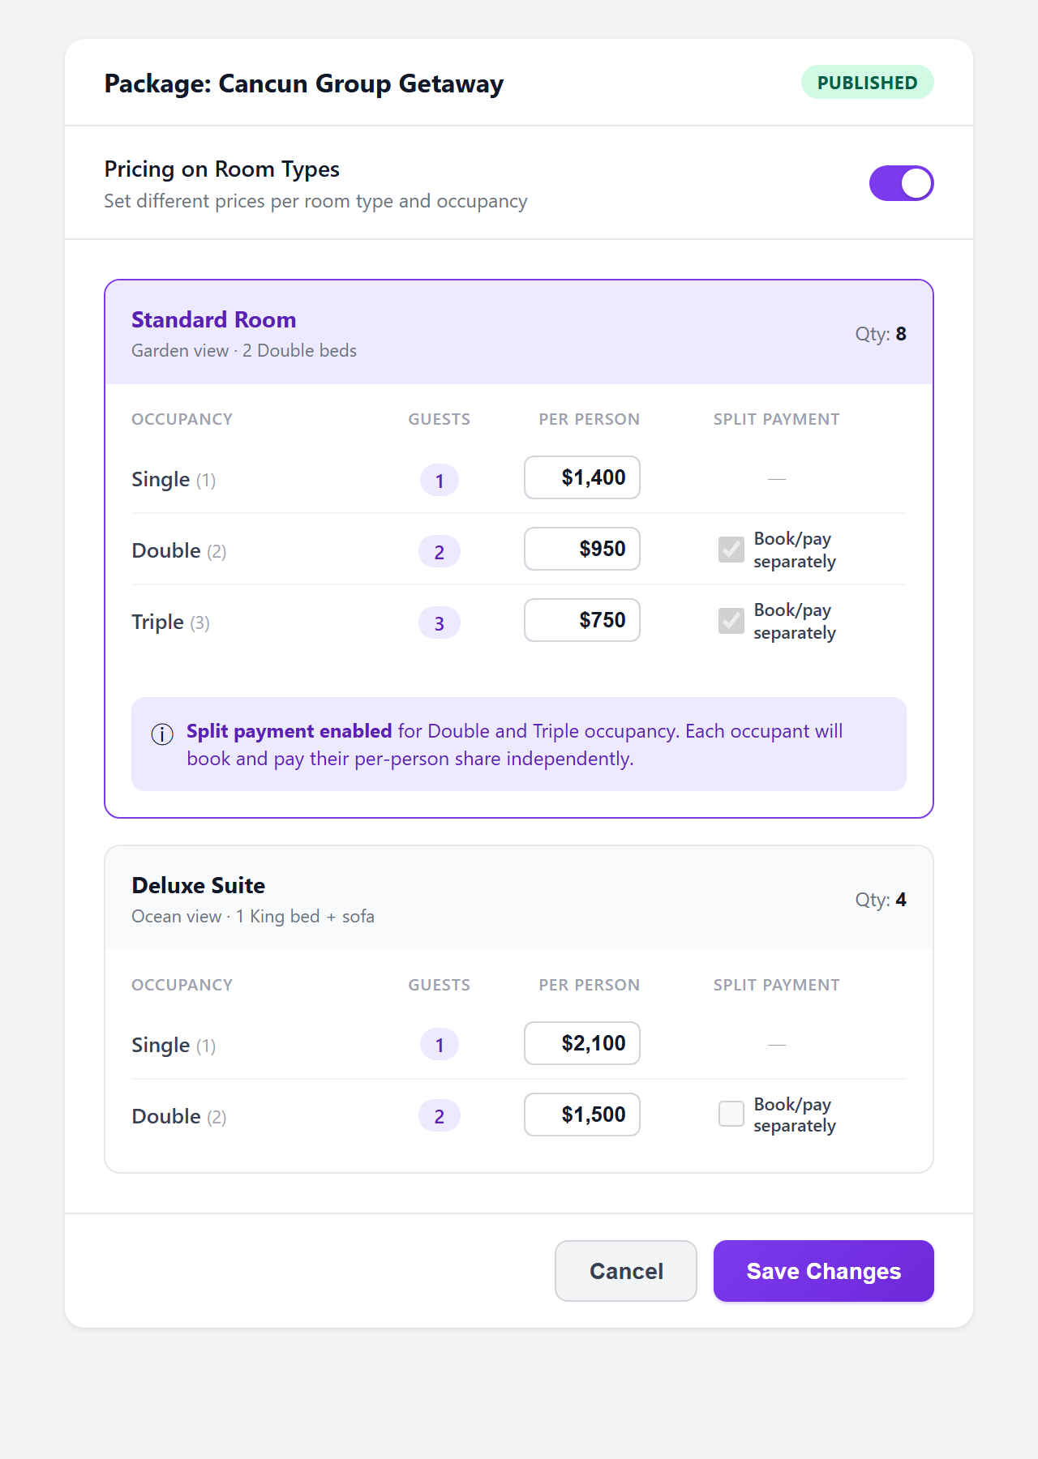Screen dimensions: 1038x1459
Task: Click the Deluxe Suite Qty 4 label
Action: [x=880, y=900]
